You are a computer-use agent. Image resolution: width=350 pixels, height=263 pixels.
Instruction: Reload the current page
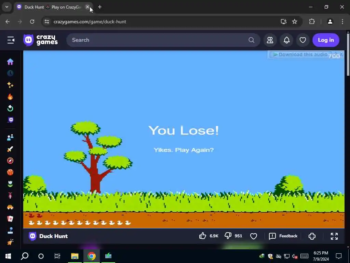(32, 22)
